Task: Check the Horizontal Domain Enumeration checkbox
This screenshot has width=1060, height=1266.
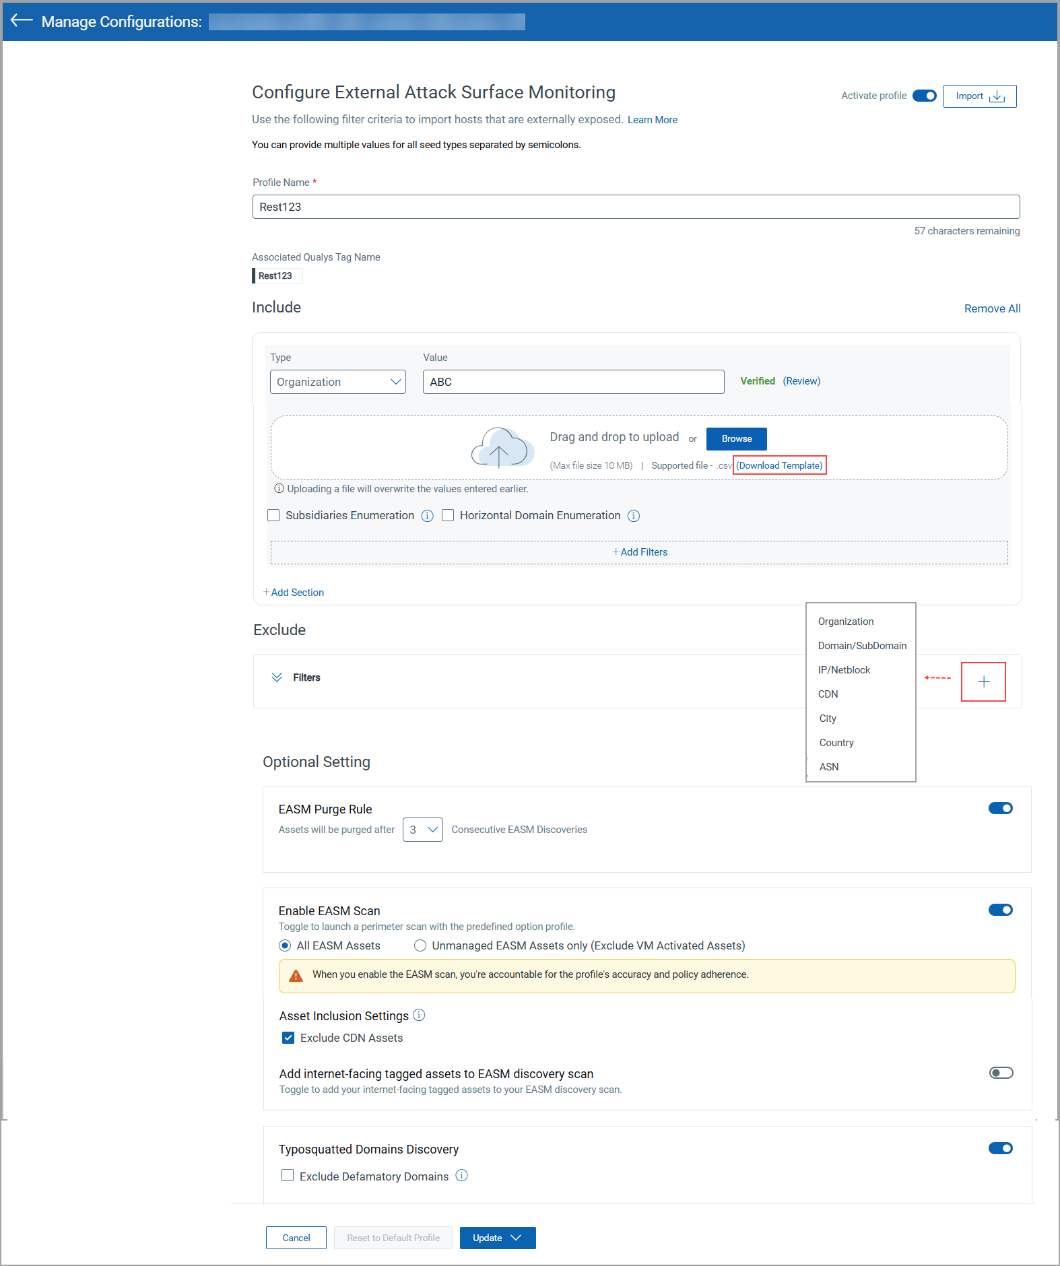Action: (x=448, y=515)
